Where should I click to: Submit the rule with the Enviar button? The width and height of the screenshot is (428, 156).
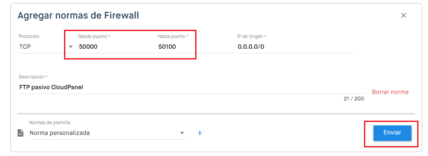[x=392, y=133]
